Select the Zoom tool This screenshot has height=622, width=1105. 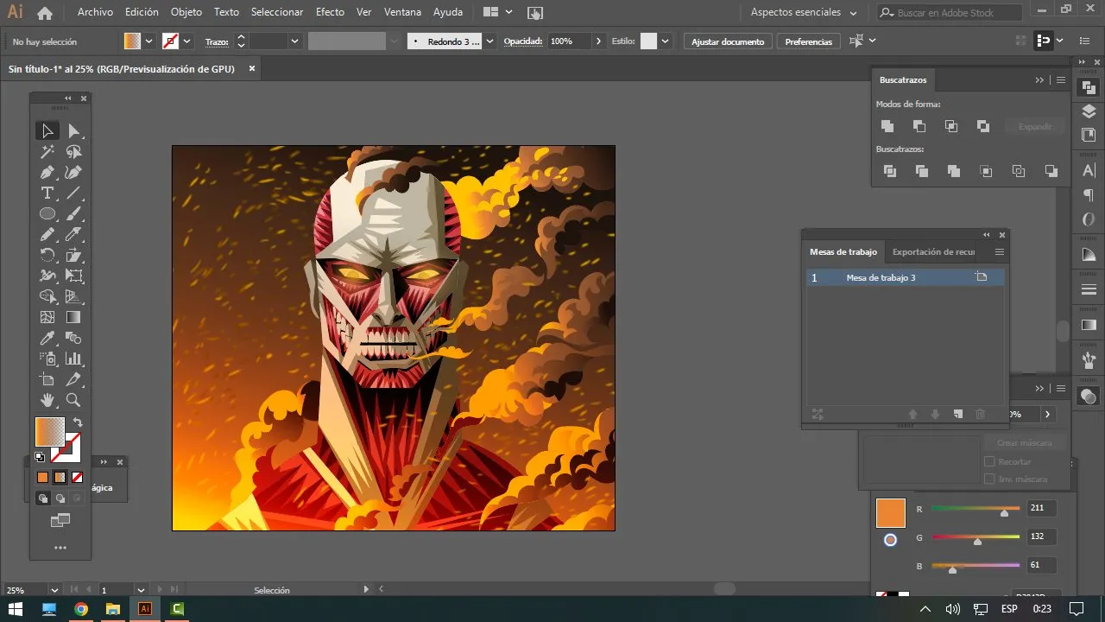point(74,401)
